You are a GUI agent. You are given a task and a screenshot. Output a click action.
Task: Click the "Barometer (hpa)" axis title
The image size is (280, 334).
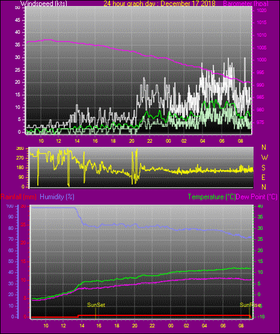pos(246,4)
